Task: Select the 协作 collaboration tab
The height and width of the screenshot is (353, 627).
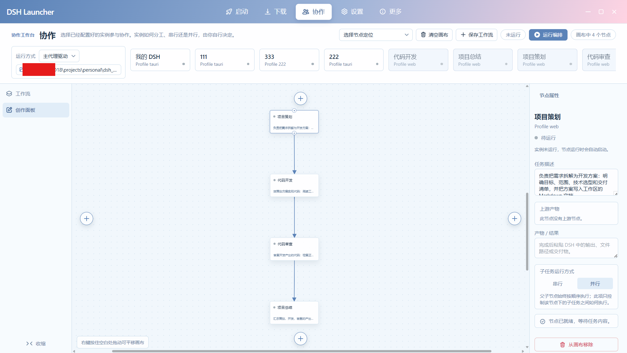Action: click(314, 12)
